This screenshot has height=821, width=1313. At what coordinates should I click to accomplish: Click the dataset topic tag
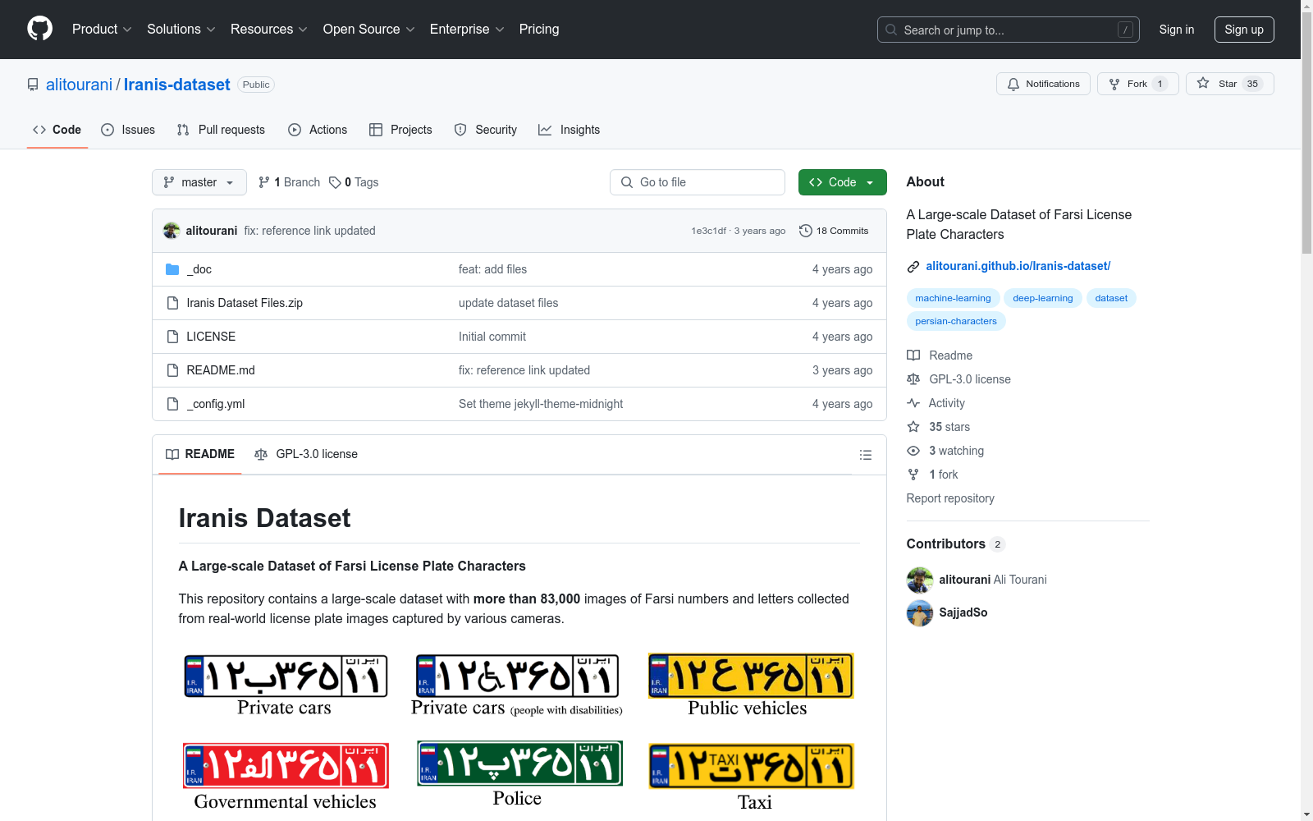(1111, 298)
